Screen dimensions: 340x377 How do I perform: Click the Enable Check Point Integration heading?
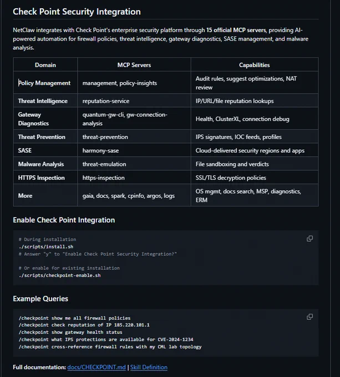pos(64,220)
